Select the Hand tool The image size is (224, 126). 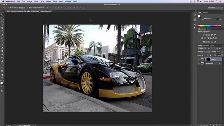coord(2,75)
